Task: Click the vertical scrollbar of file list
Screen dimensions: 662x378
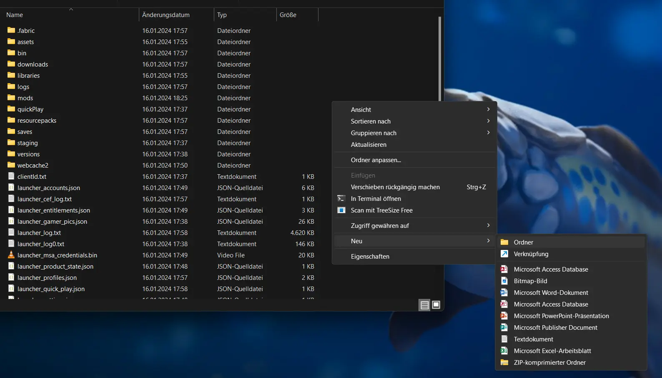Action: coord(440,58)
